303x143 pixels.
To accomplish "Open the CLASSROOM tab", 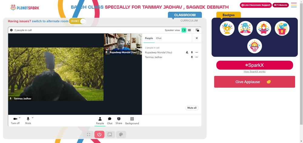I will [x=185, y=15].
